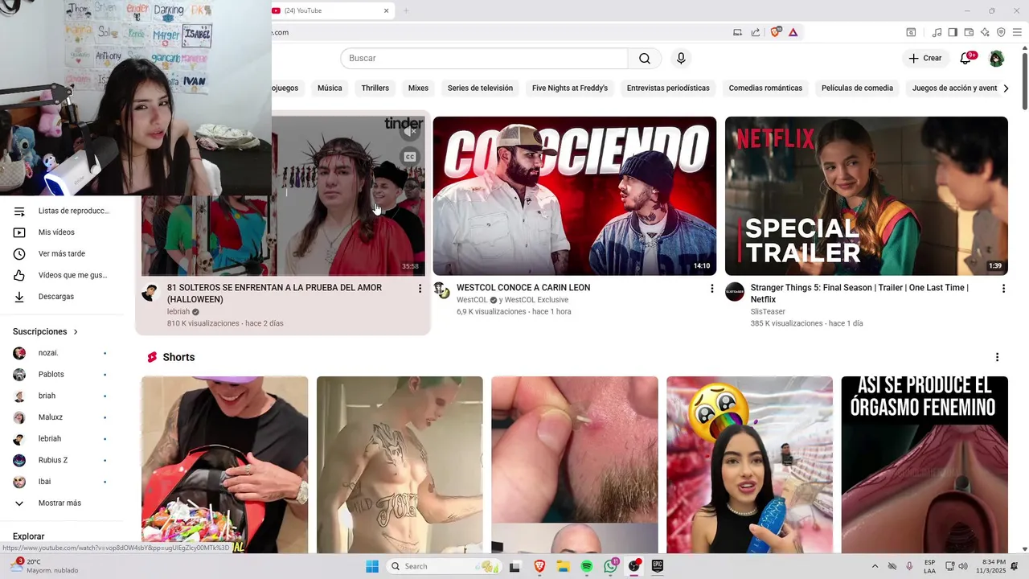Image resolution: width=1029 pixels, height=579 pixels.
Task: Open Ver más tarde in sidebar
Action: (x=59, y=253)
